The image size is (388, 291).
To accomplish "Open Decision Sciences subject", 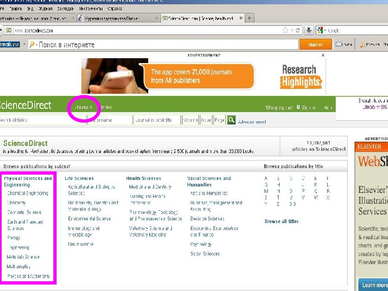I will tap(207, 218).
